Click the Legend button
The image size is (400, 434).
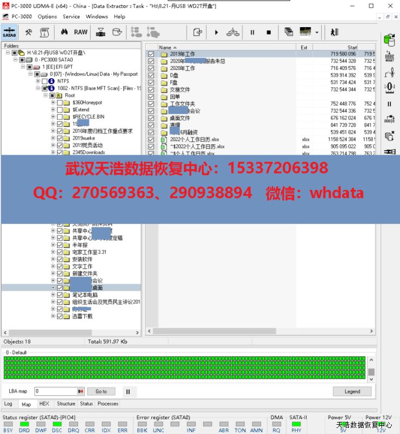(x=352, y=391)
